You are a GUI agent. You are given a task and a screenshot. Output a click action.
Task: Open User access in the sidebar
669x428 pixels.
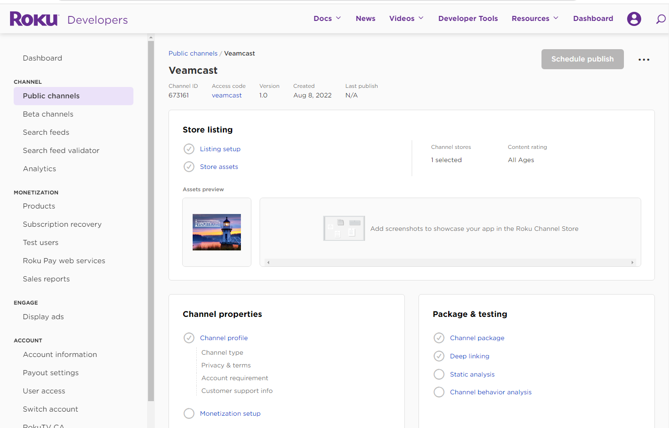pos(44,391)
